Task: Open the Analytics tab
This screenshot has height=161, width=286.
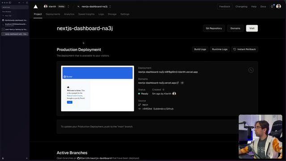Action: 69,14
